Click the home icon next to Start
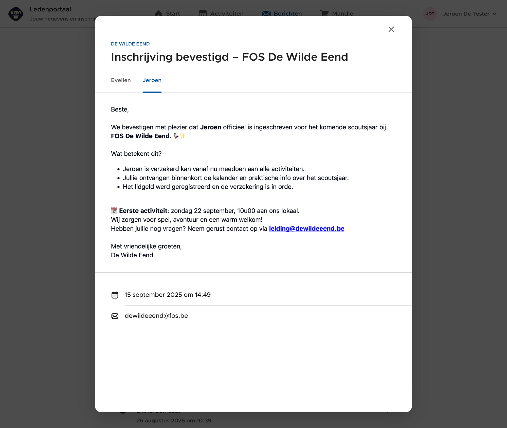 (158, 13)
